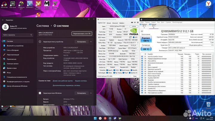Toggle the CUDA checkbox in GPU-Z
This screenshot has width=215, height=121.
pyautogui.click(x=114, y=70)
